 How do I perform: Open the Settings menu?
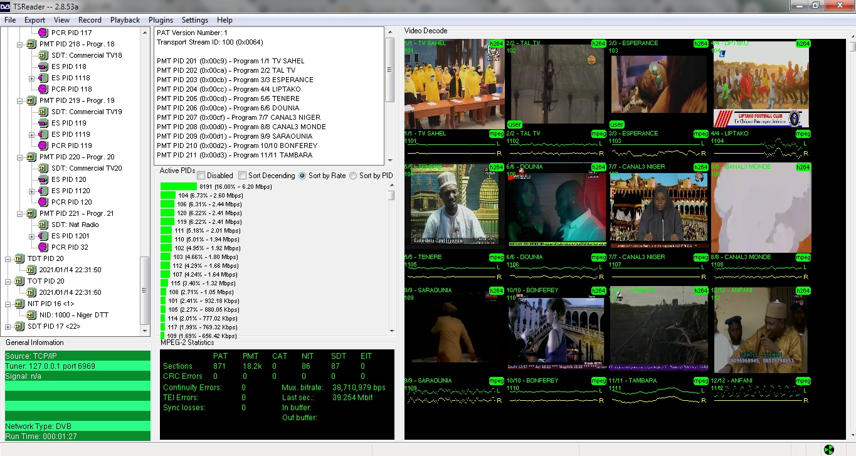pos(195,20)
